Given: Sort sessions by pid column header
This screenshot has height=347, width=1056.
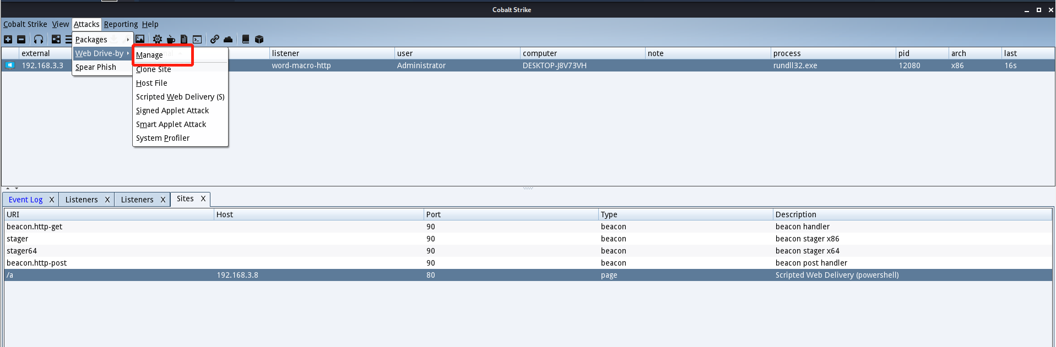Looking at the screenshot, I should point(922,53).
